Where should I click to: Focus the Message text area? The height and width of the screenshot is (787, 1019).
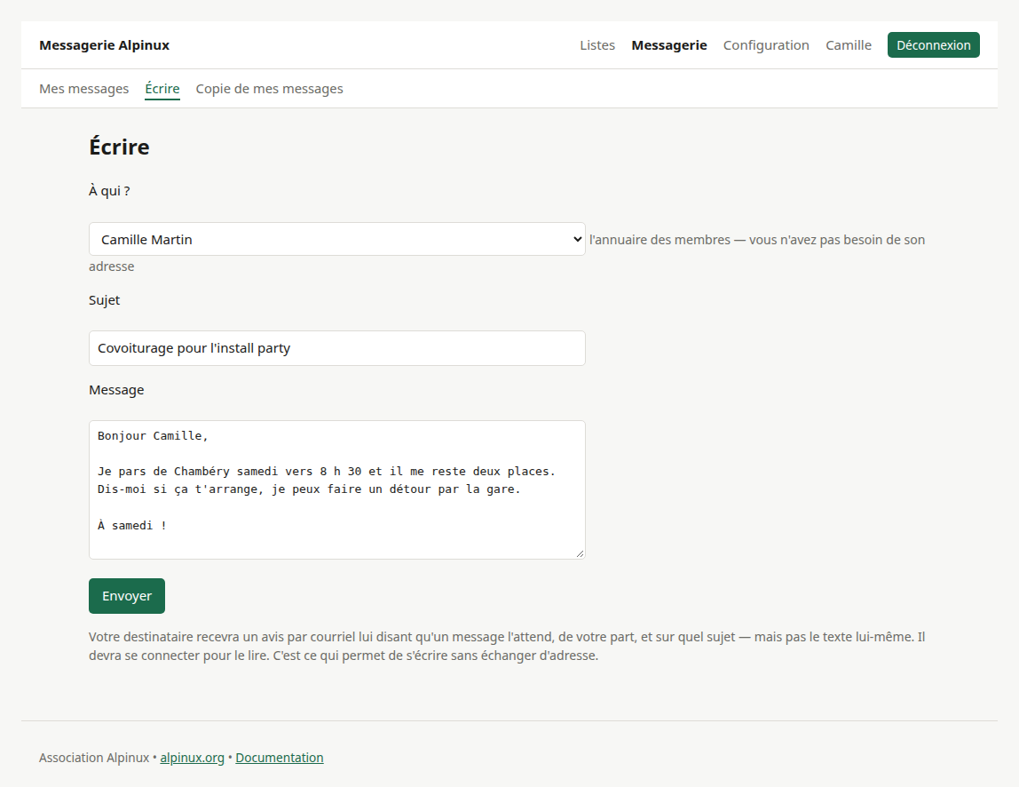(x=336, y=489)
